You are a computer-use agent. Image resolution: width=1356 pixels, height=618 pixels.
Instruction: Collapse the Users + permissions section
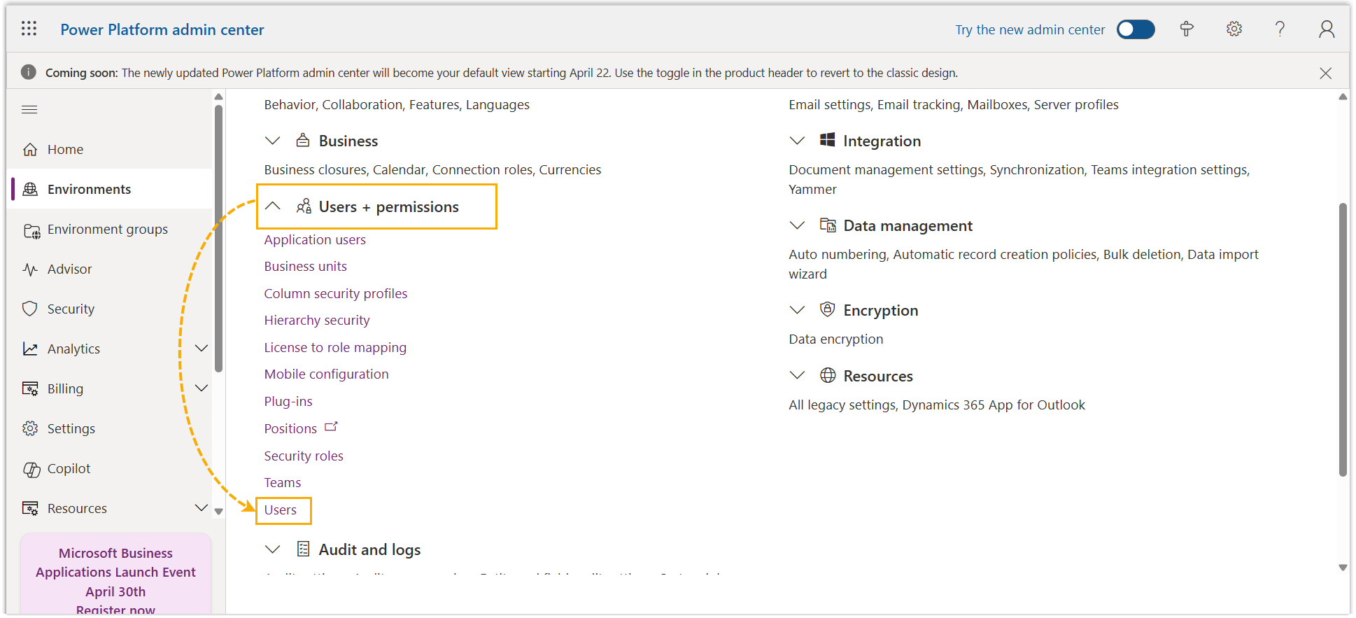tap(273, 206)
